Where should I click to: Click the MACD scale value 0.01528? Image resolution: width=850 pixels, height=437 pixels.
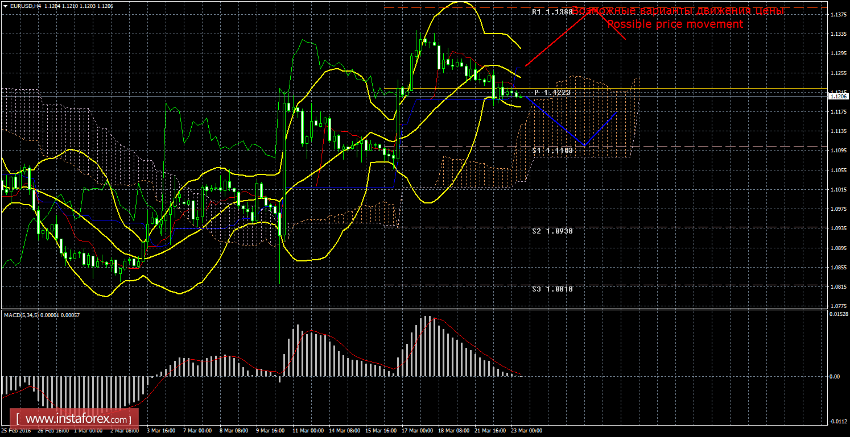(x=838, y=314)
